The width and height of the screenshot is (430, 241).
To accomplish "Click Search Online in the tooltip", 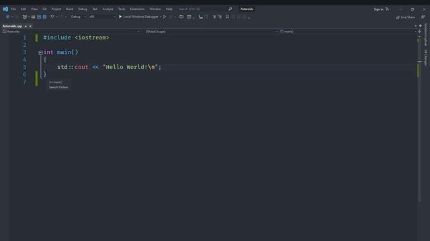I will pos(58,87).
